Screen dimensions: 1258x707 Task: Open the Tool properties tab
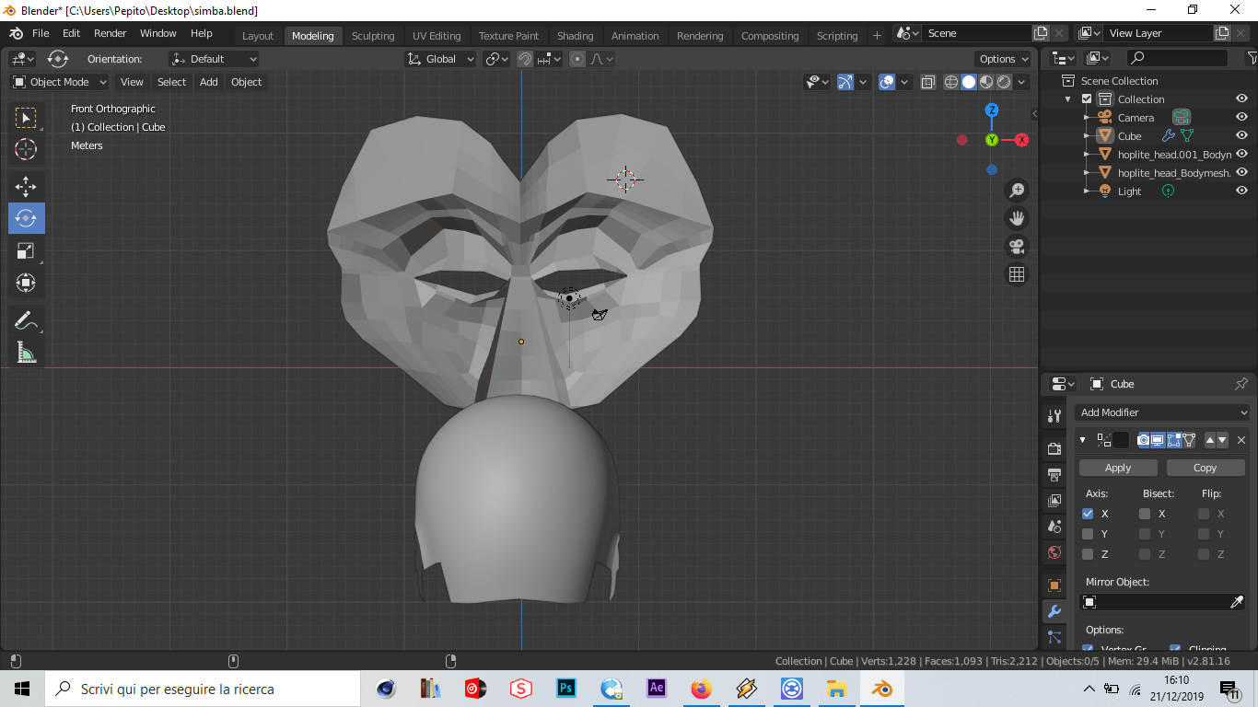tap(1054, 416)
